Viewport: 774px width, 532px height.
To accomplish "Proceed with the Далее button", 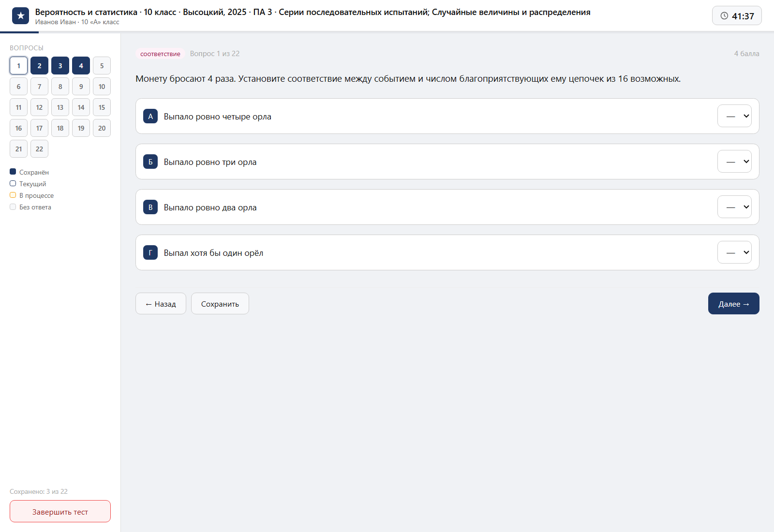I will coord(734,304).
